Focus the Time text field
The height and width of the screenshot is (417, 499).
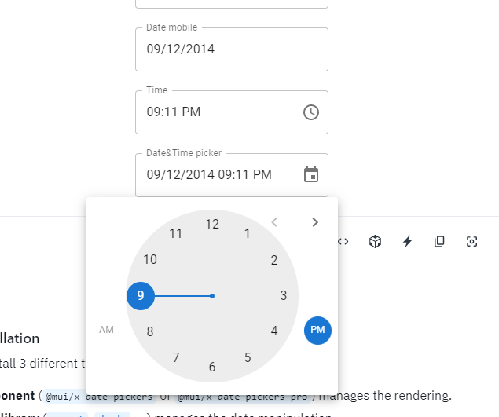point(219,112)
